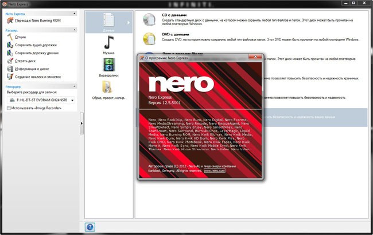Viewport: 373px width, 235px height.
Task: Choose the CD с данными option title
Action: click(174, 15)
